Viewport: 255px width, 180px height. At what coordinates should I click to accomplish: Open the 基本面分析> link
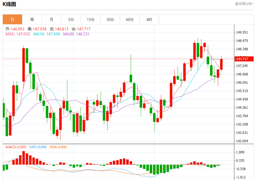(244, 4)
